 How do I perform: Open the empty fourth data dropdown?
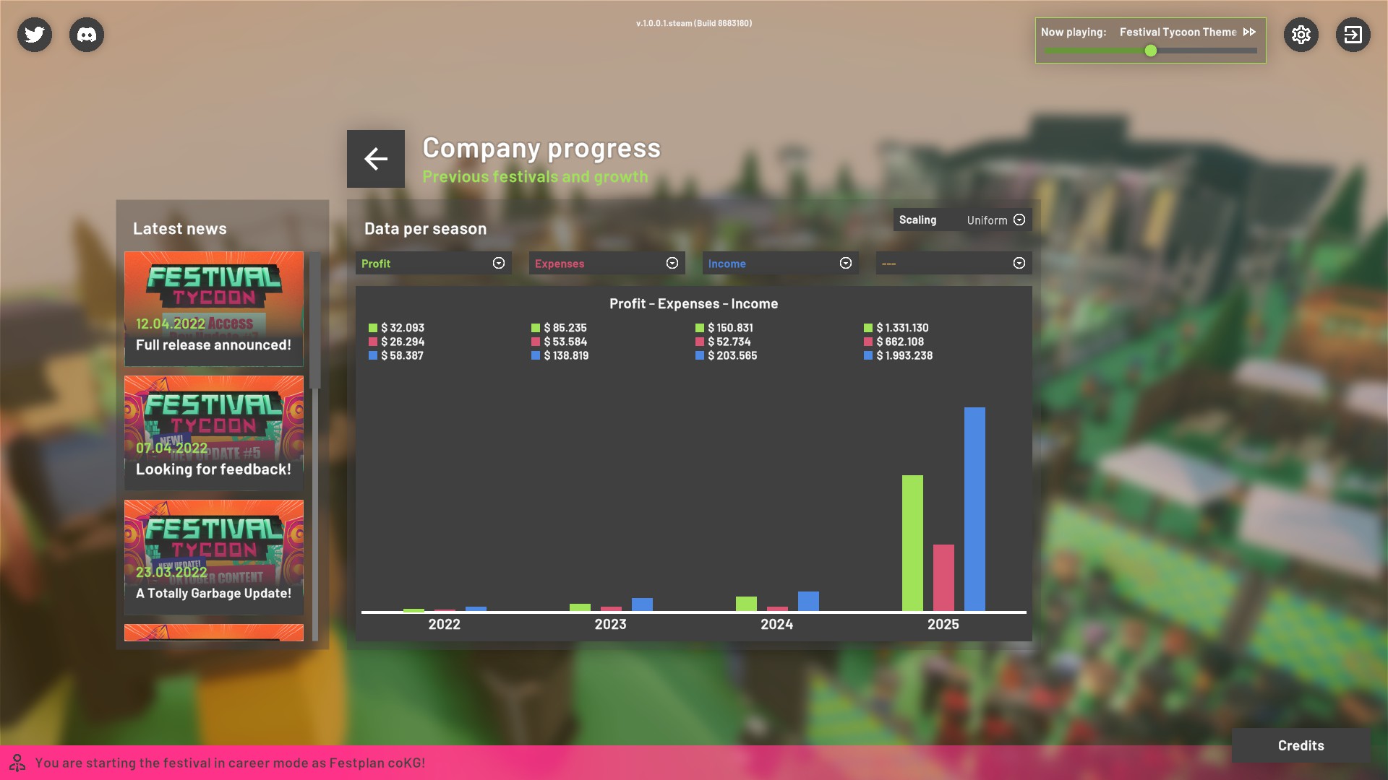coord(954,263)
